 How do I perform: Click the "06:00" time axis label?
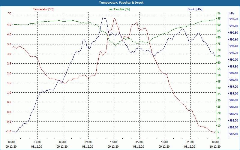coord(62,142)
